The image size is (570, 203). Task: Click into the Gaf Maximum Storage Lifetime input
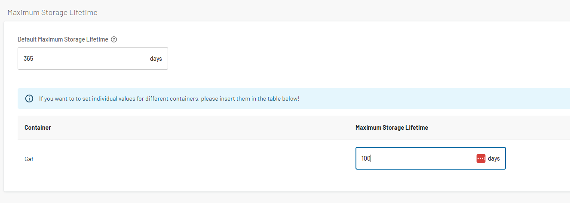click(x=430, y=158)
